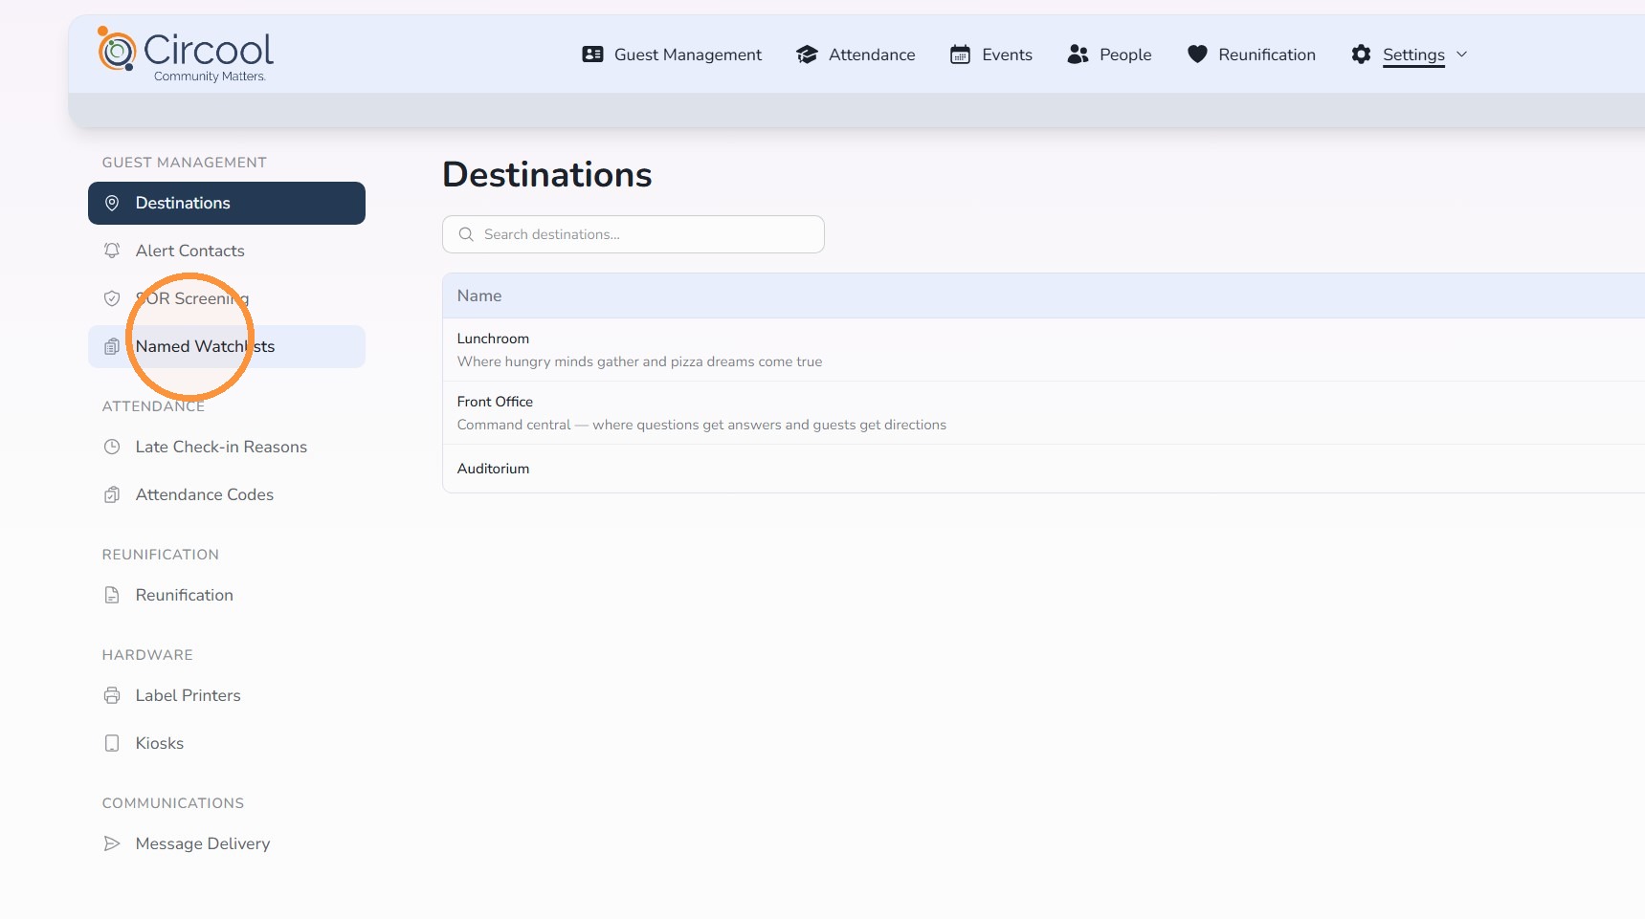The height and width of the screenshot is (919, 1645).
Task: Click the Reunification heart icon
Action: click(1197, 55)
